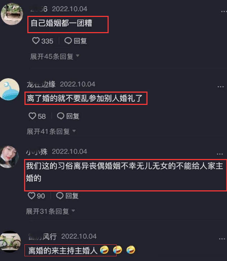Tap reply bubble under 335-like comment
The image size is (227, 261).
(68, 41)
